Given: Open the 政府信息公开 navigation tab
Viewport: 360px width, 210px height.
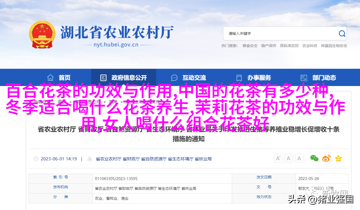Looking at the screenshot, I should click(x=129, y=78).
